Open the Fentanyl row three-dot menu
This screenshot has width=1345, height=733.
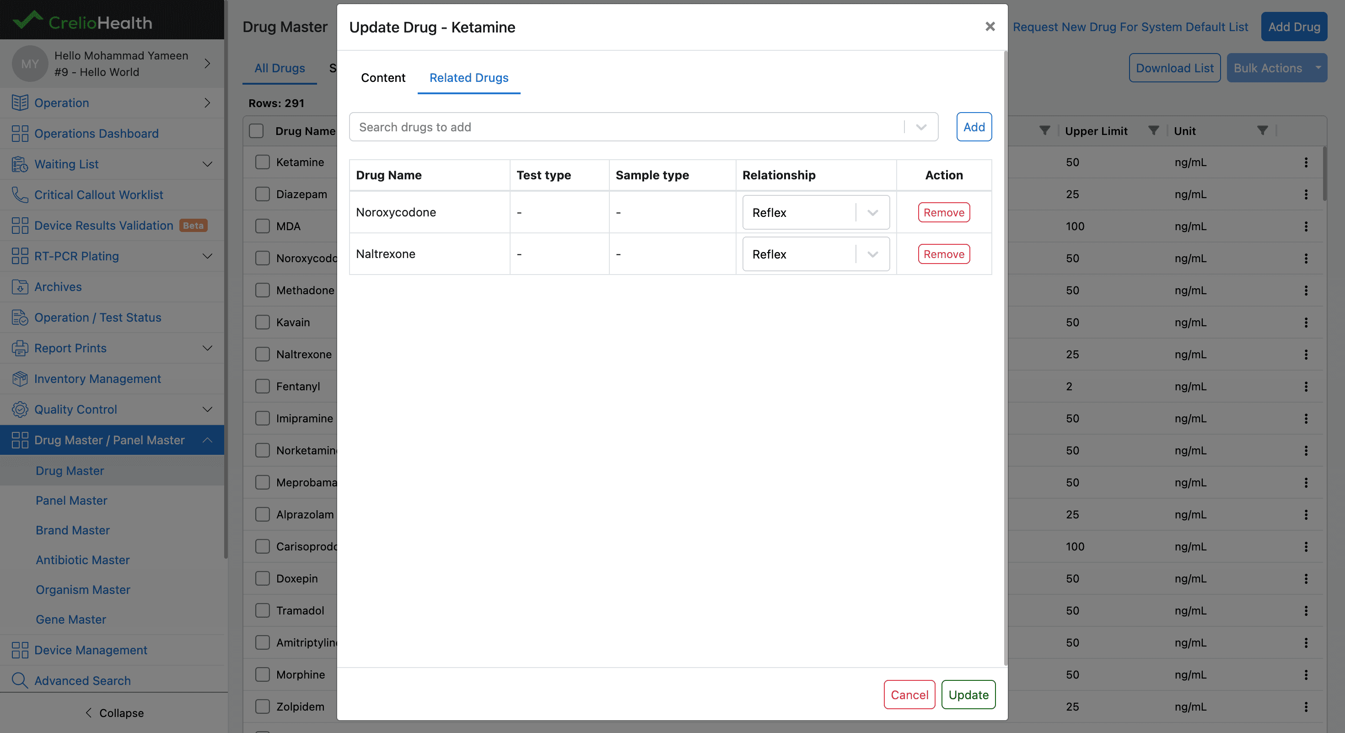[x=1306, y=386]
